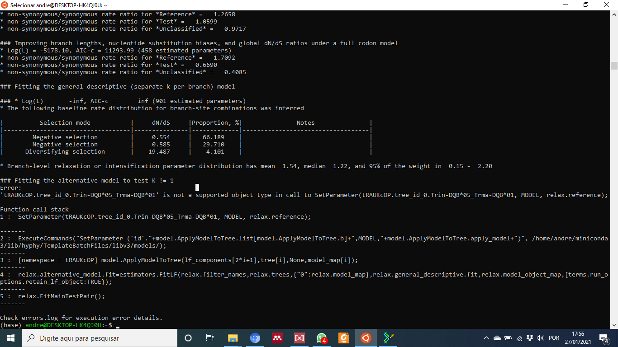
Task: Open OneDrive from the system tray
Action: [497, 338]
